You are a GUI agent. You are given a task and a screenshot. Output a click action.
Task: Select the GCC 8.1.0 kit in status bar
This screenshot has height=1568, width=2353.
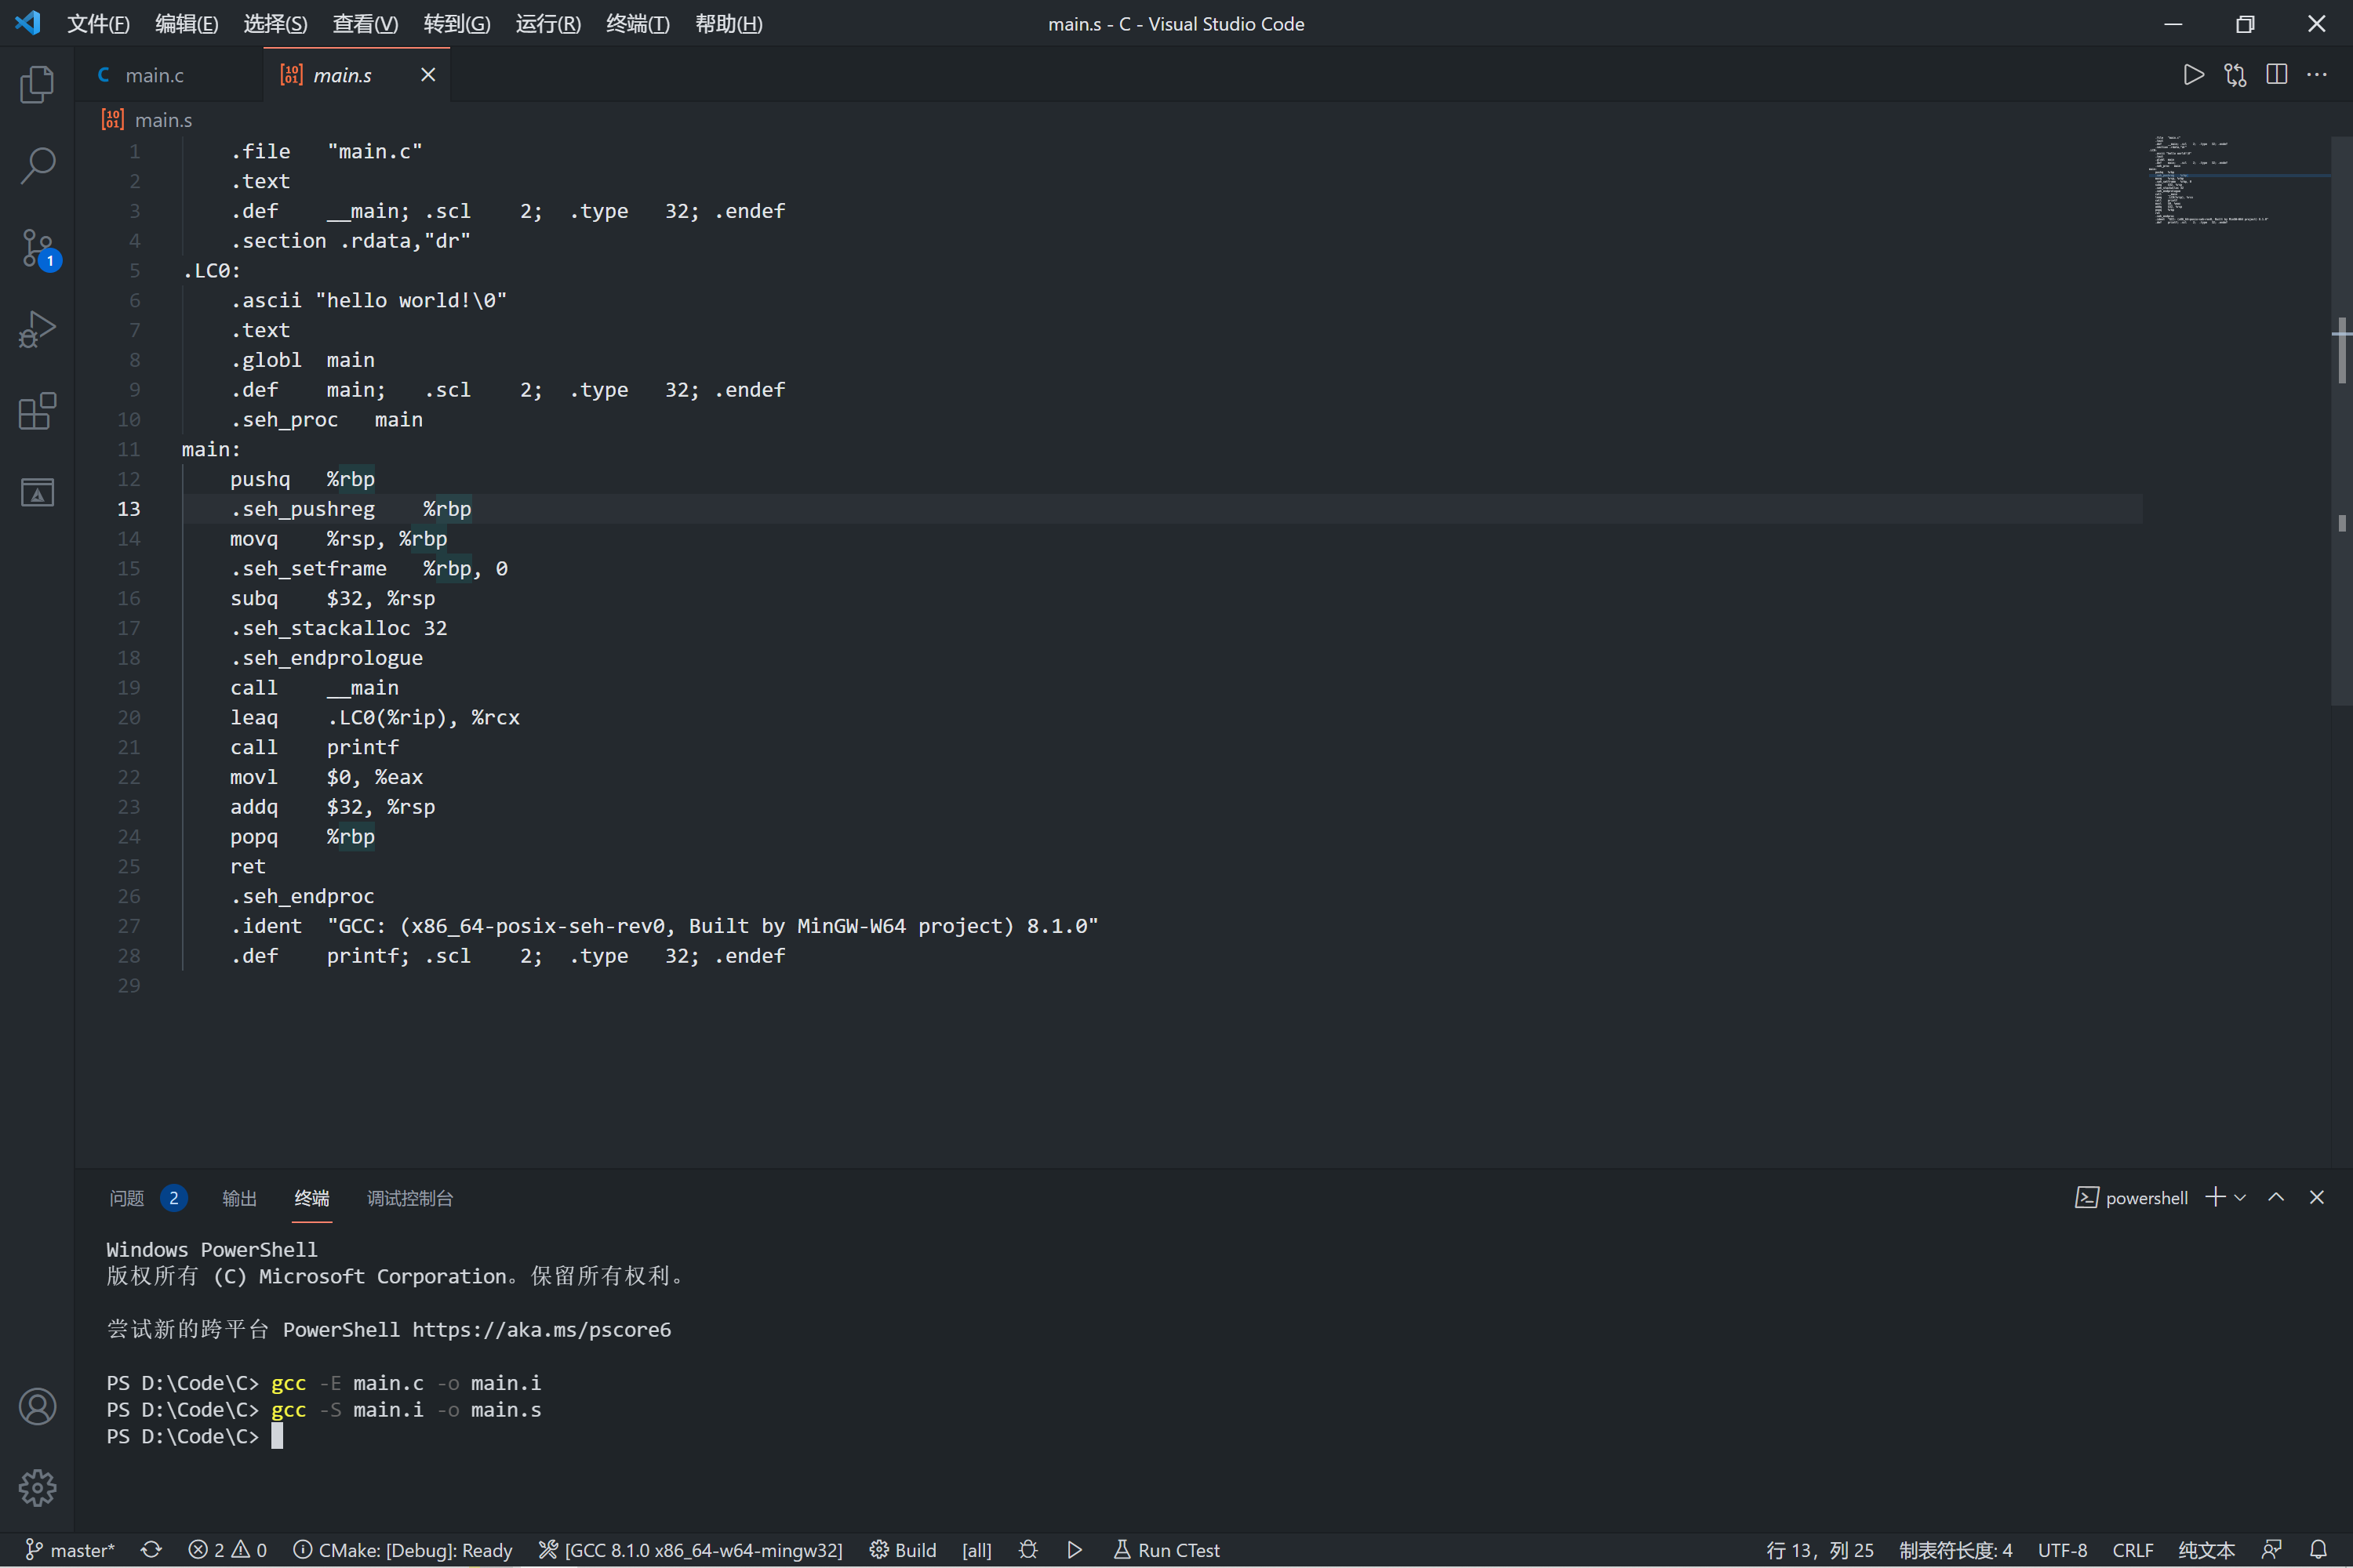pos(691,1550)
